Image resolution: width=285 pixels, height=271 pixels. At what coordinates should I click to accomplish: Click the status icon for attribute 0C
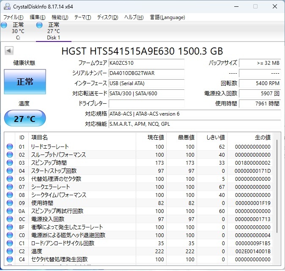click(10, 219)
